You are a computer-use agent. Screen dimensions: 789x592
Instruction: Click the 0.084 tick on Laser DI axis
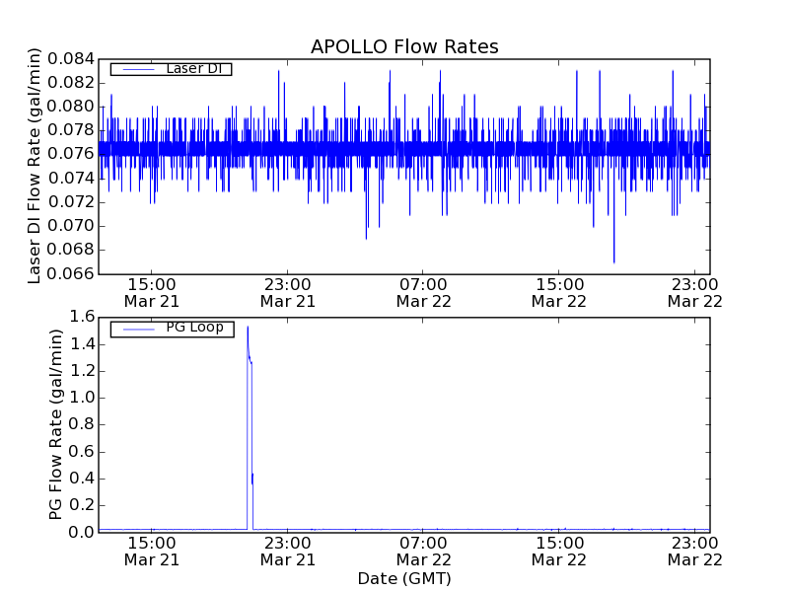click(71, 59)
